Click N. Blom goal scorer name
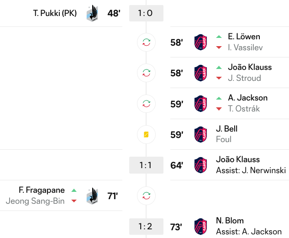289x238 pixels. pos(230,221)
